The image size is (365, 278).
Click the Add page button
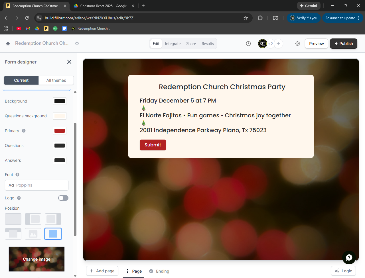[102, 271]
